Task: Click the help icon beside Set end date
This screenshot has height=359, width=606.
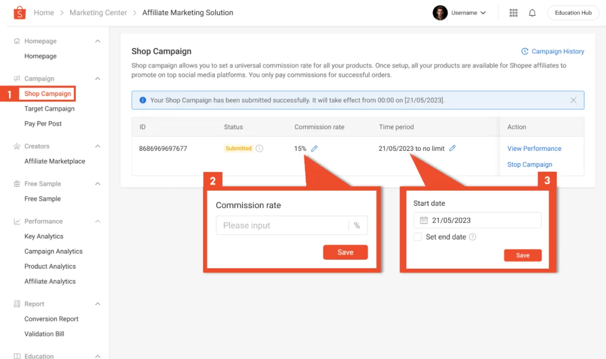Action: tap(472, 237)
